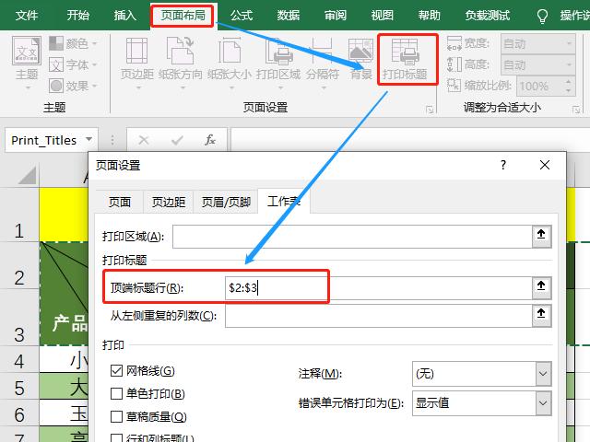Switch to the 页面布局 ribbon tab
The height and width of the screenshot is (442, 590).
[183, 16]
